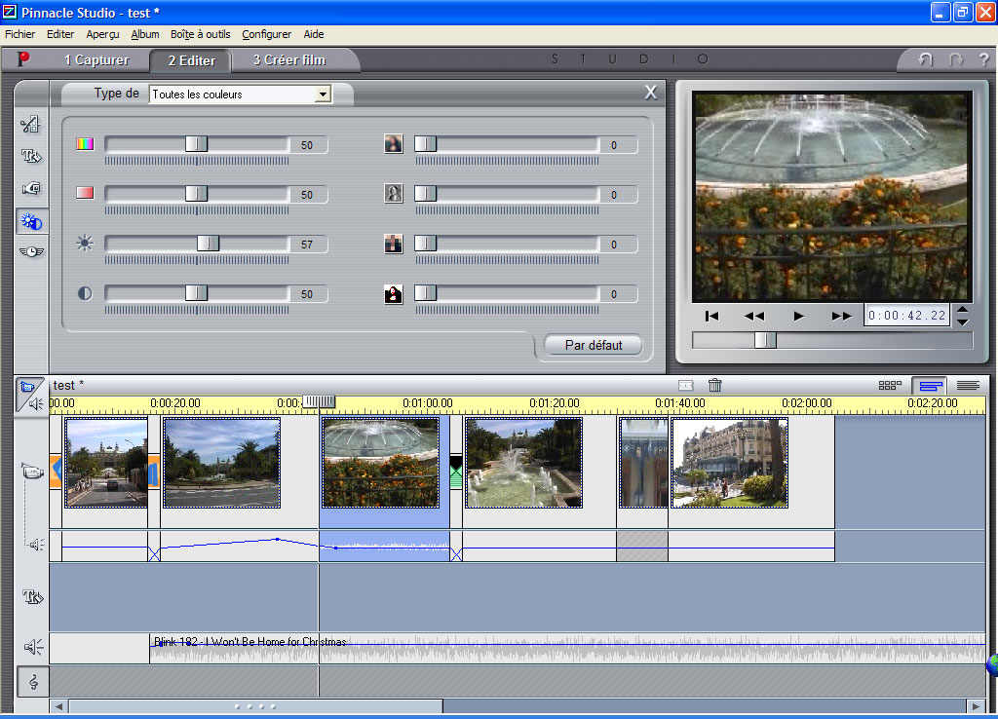Switch to timeline view
This screenshot has height=719, width=998.
point(930,386)
